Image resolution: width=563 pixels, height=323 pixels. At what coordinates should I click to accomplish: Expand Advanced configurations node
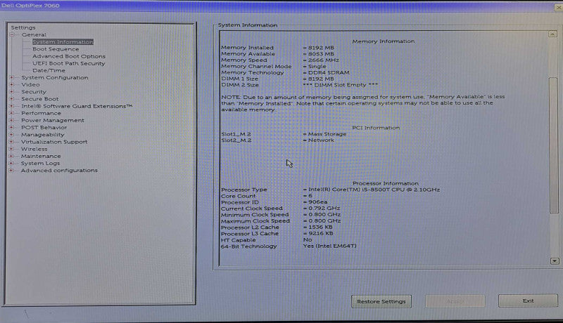click(x=11, y=171)
